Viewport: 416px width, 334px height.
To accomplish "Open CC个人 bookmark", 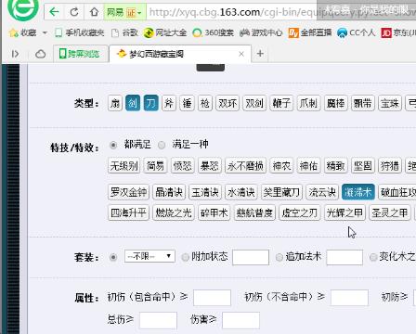I will pyautogui.click(x=356, y=32).
